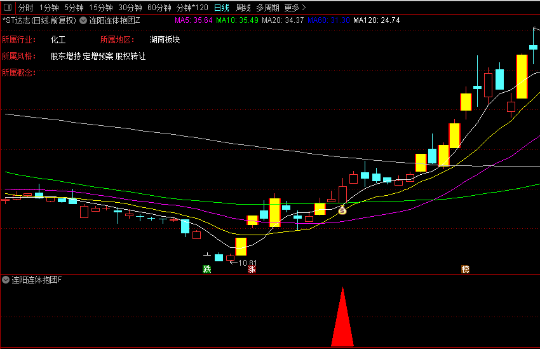Screen dimensions: 540x349
Task: Click the MA5: 35.64 value
Action: point(194,20)
